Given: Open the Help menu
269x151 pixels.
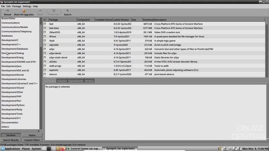Looking at the screenshot, I should [x=35, y=6].
